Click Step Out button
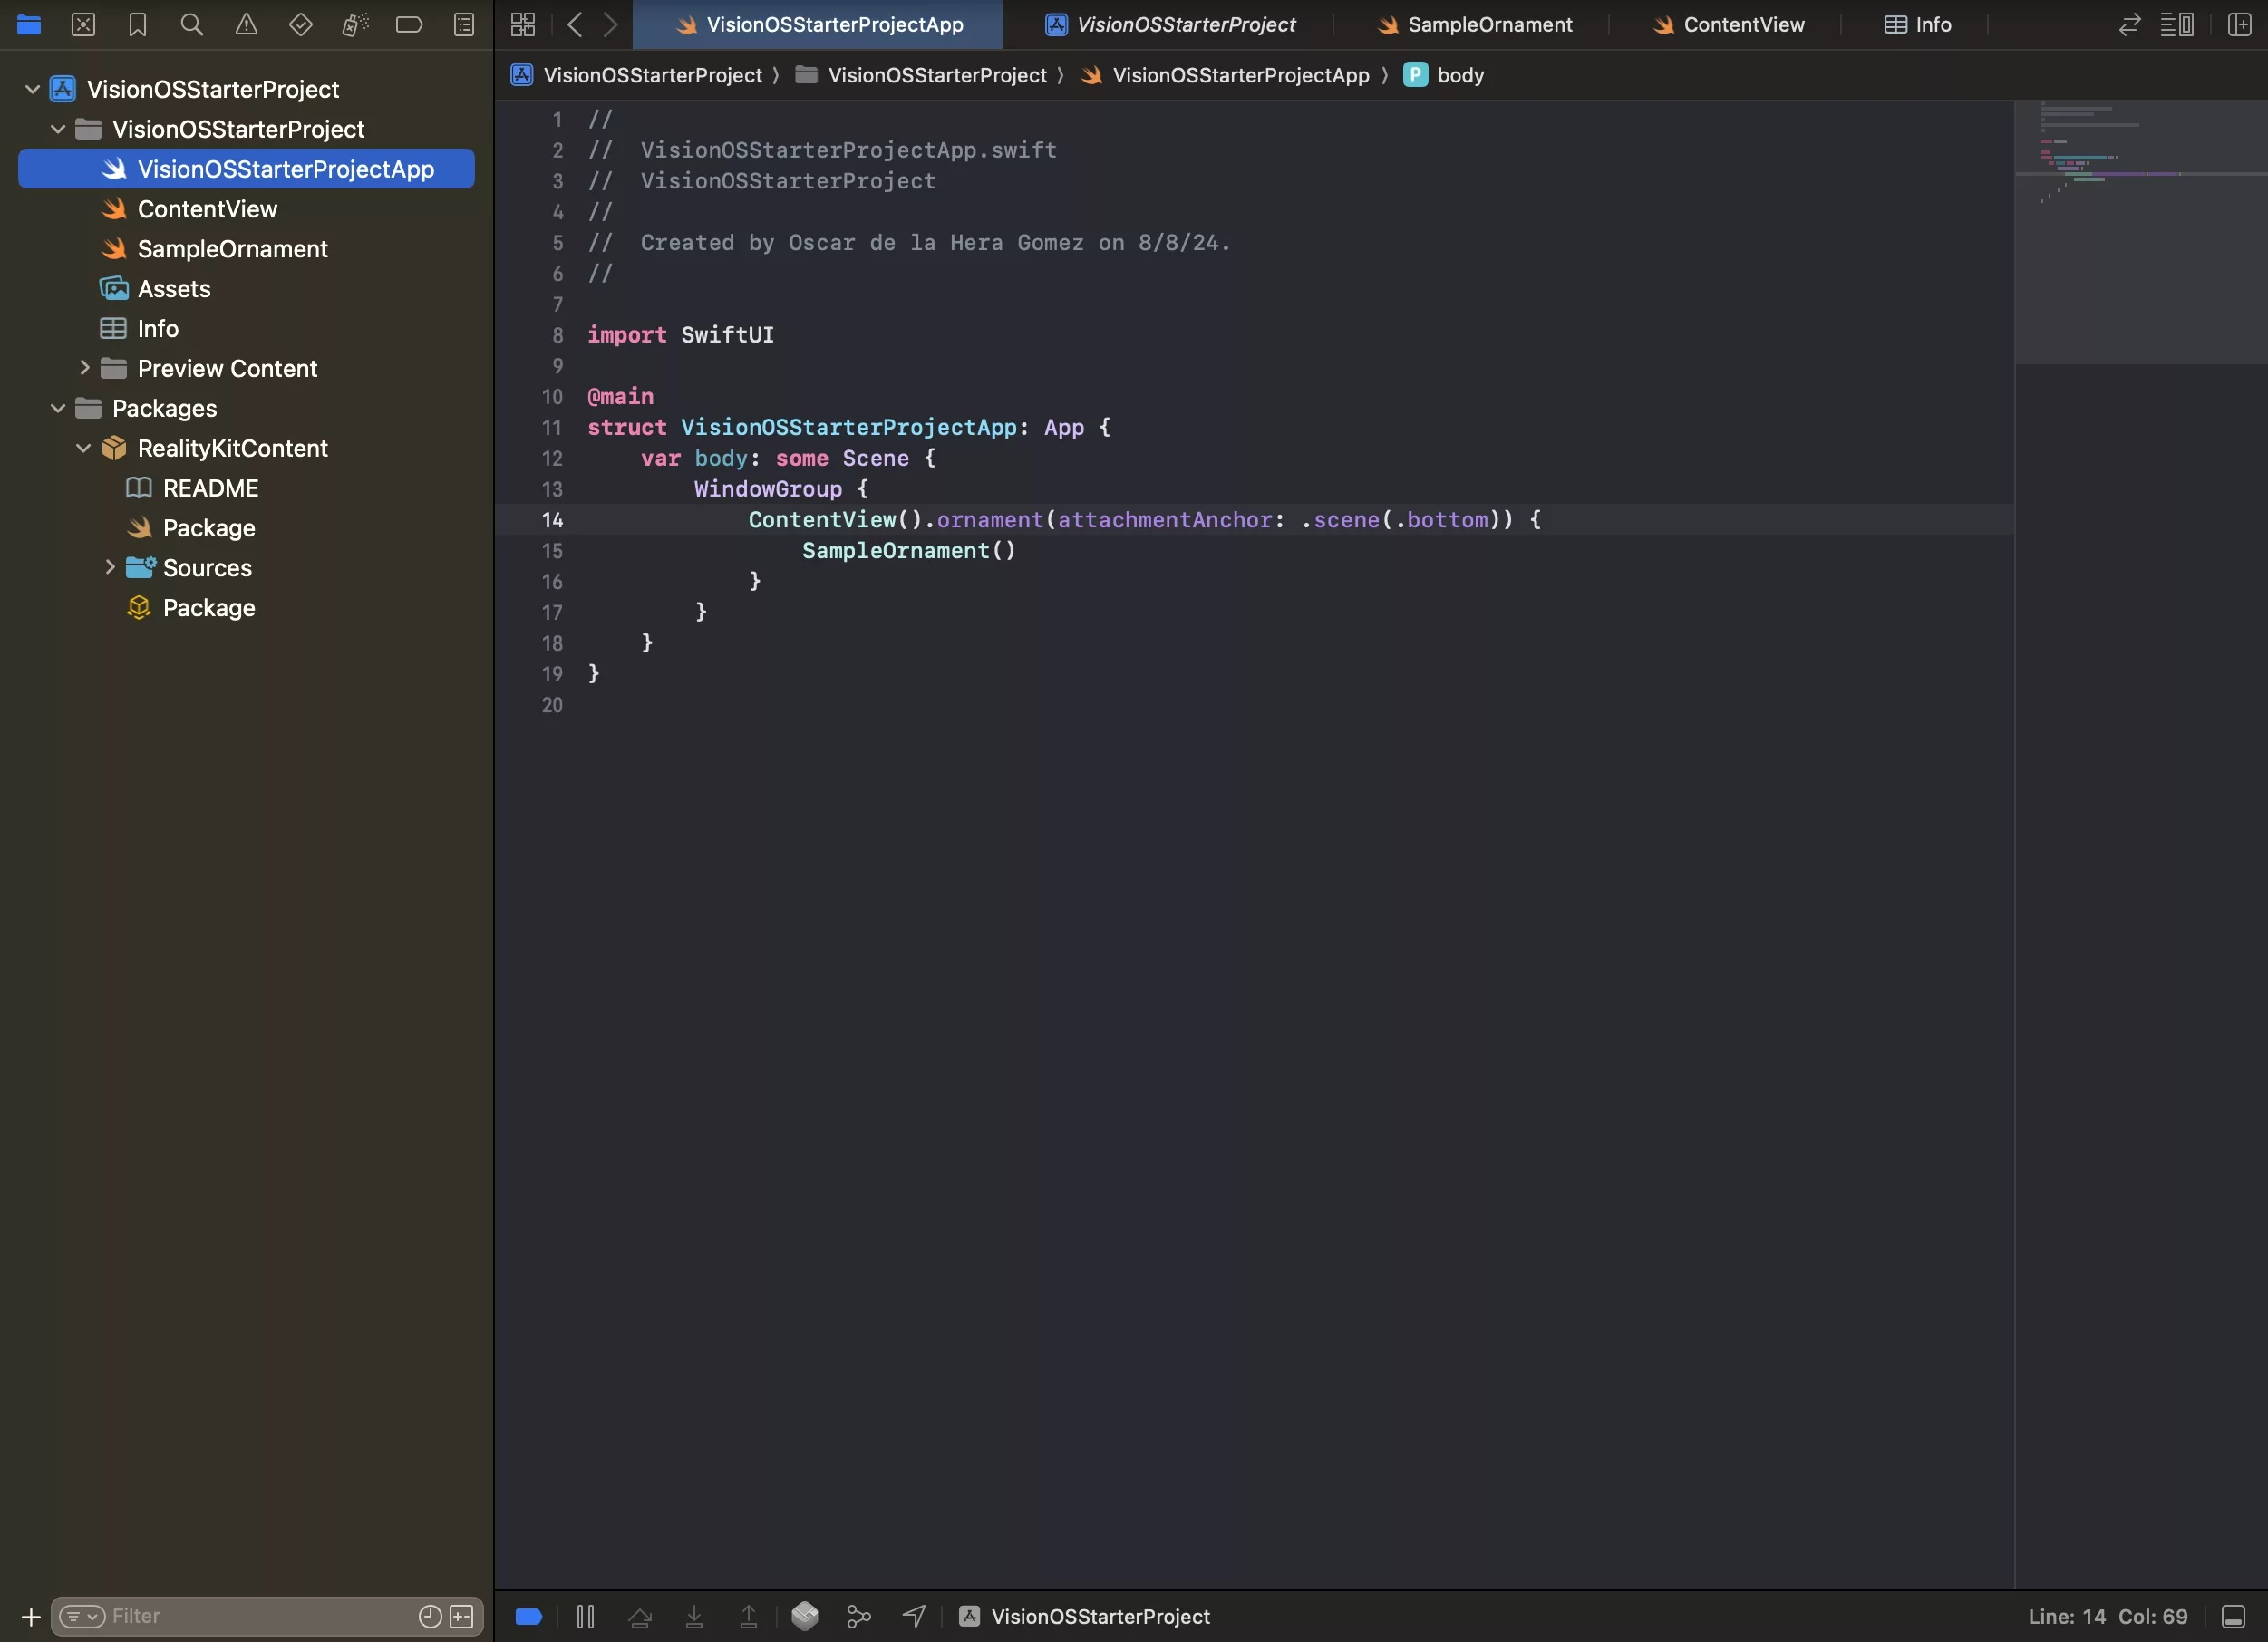 (x=748, y=1616)
